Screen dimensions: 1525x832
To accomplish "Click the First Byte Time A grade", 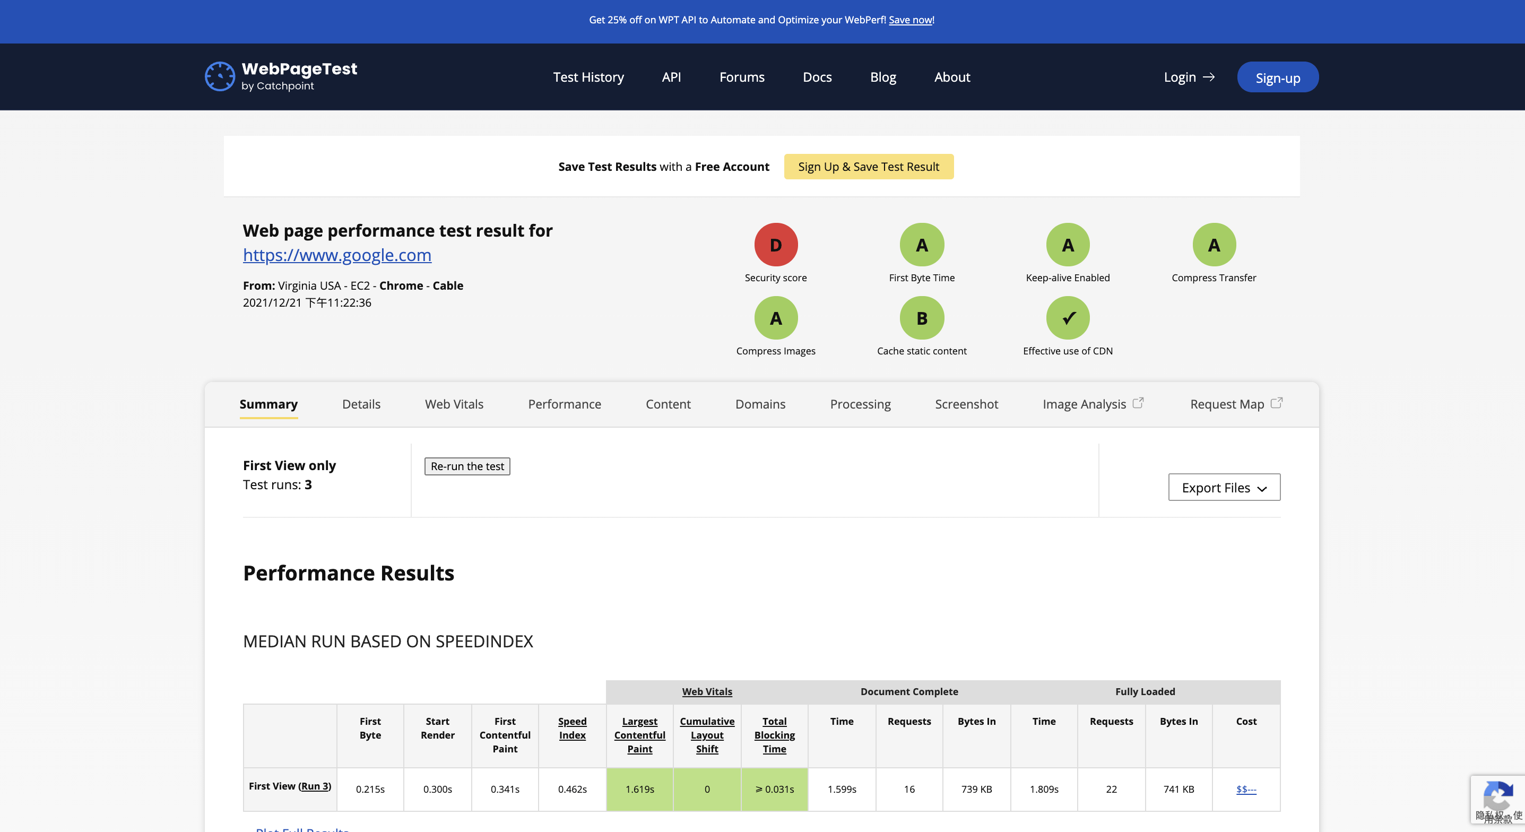I will [x=921, y=245].
